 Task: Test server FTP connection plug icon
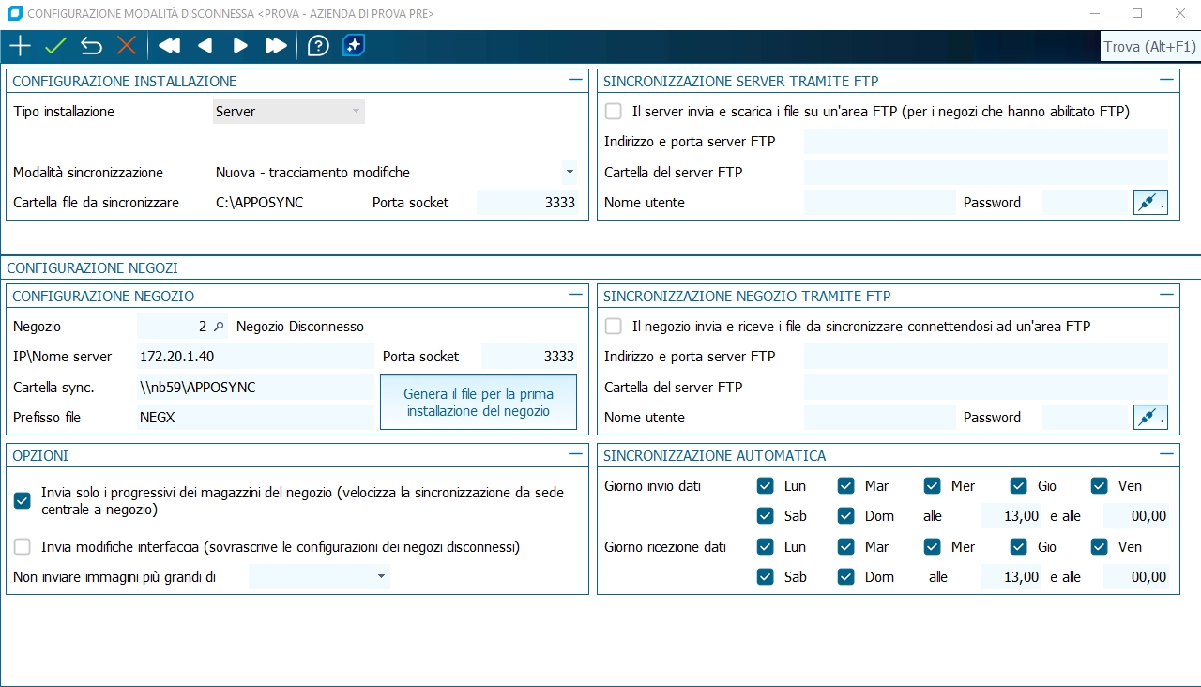point(1150,203)
